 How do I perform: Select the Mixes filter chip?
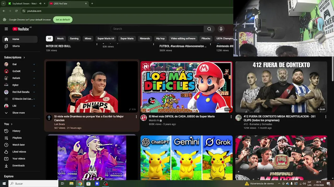(x=88, y=38)
